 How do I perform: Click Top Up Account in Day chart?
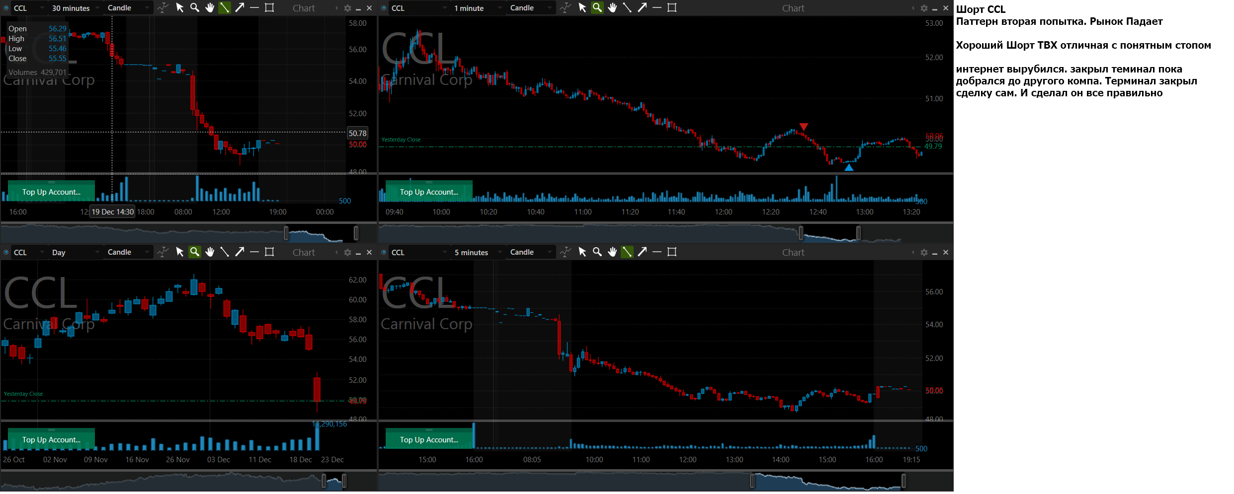tap(51, 439)
